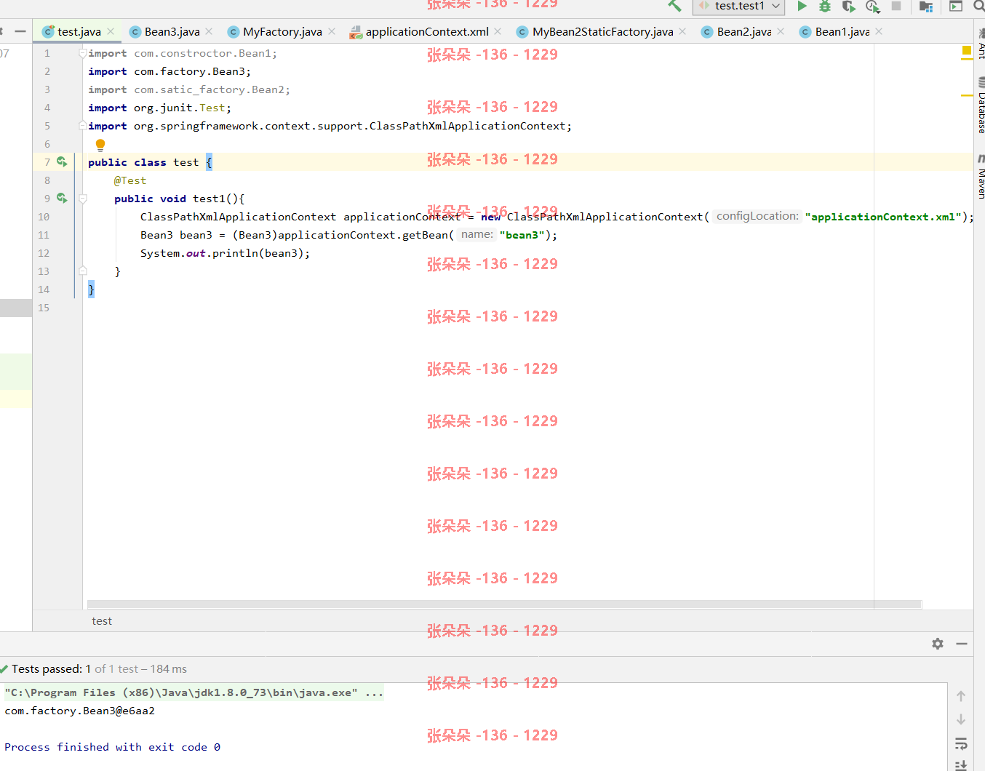Run test.test1 with the green play button
This screenshot has width=985, height=771.
tap(802, 6)
